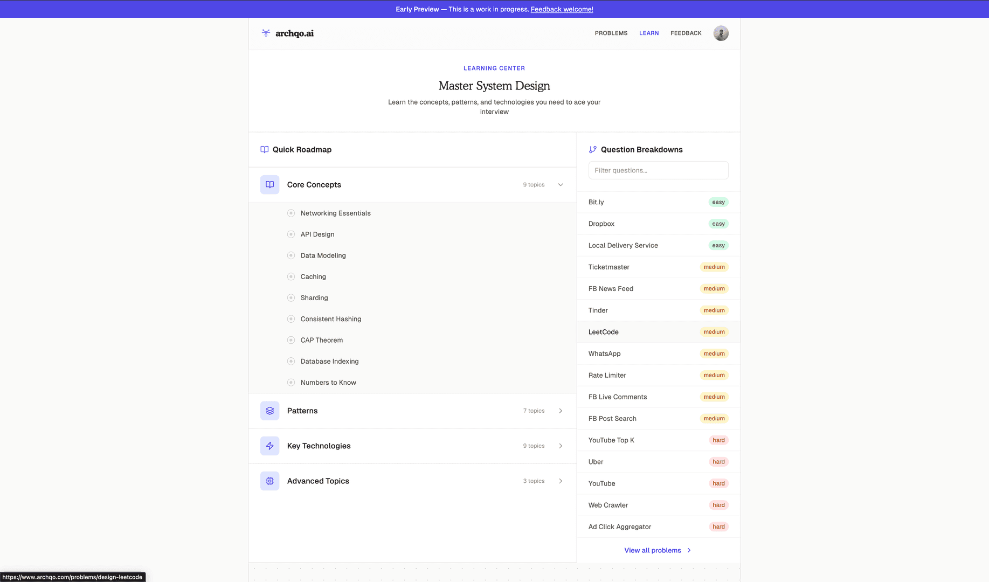Toggle the Caching progress circle
Screen dimensions: 989x582
point(291,276)
